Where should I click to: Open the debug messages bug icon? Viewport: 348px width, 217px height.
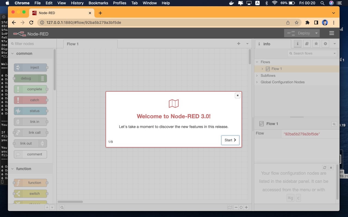pyautogui.click(x=316, y=44)
